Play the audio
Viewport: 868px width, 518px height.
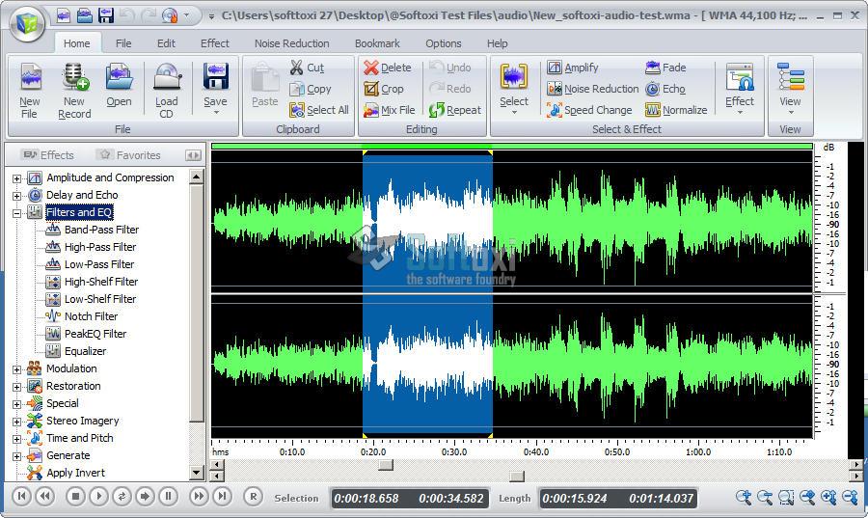(x=98, y=497)
